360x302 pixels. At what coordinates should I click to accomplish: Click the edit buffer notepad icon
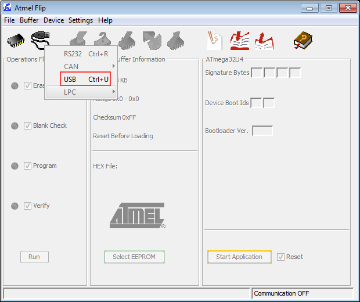coord(214,41)
